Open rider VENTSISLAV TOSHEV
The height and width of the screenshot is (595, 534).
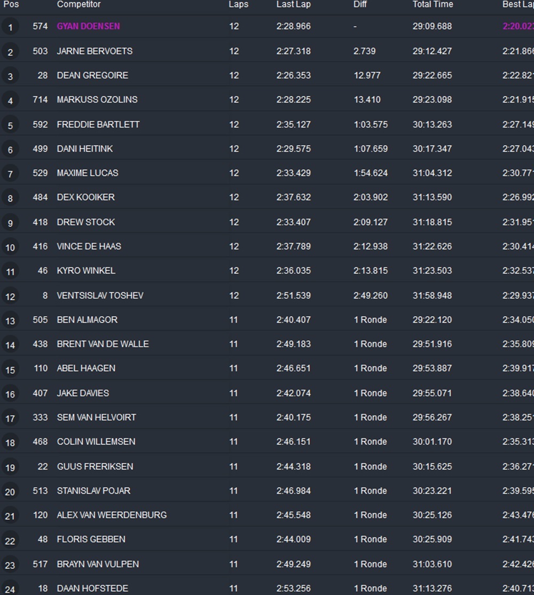coord(100,295)
